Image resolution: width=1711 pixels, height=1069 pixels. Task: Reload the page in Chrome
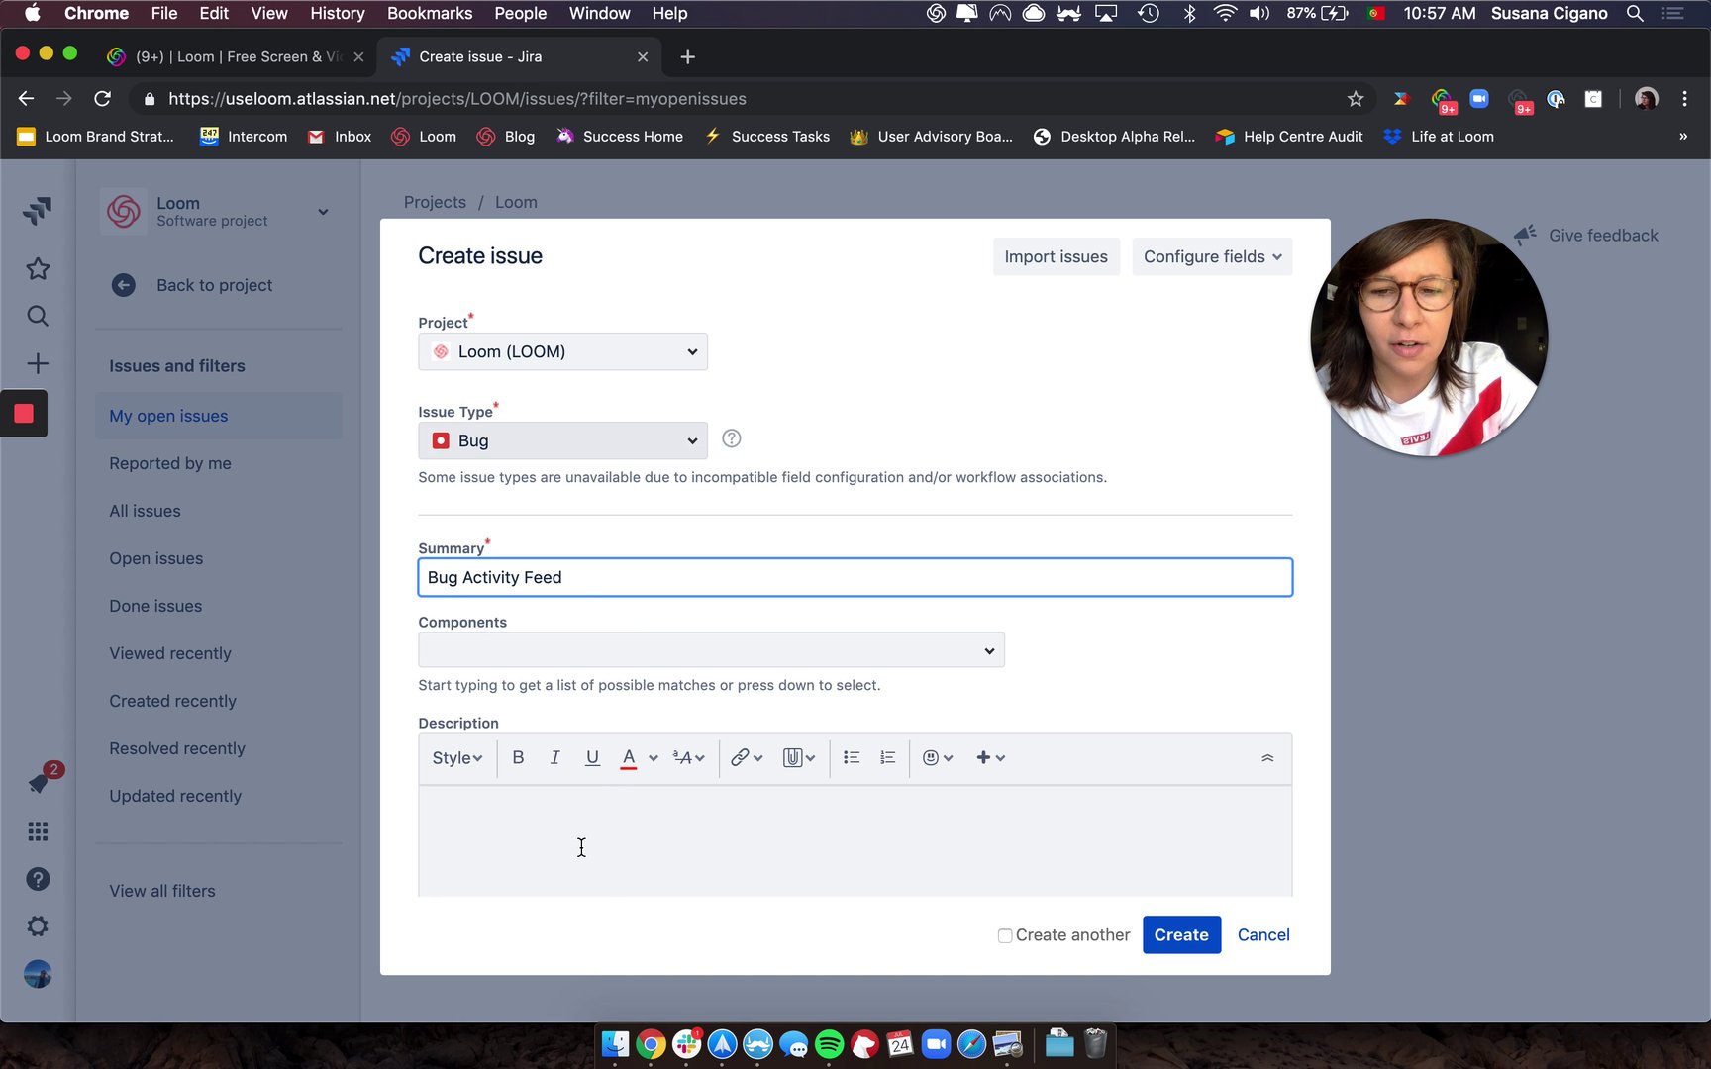tap(102, 99)
